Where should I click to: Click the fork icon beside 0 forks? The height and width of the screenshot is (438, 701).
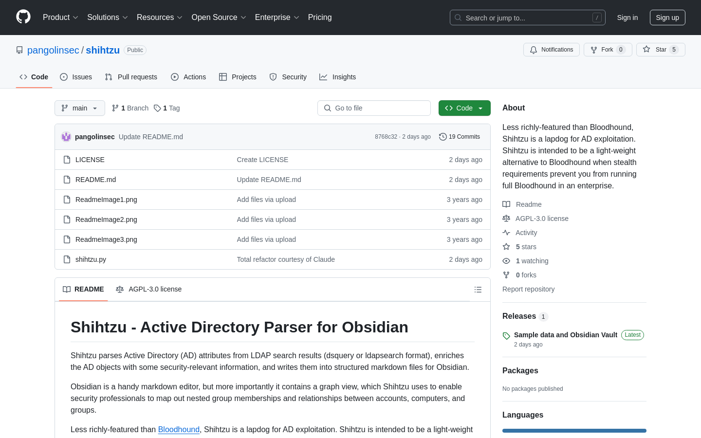click(x=506, y=275)
